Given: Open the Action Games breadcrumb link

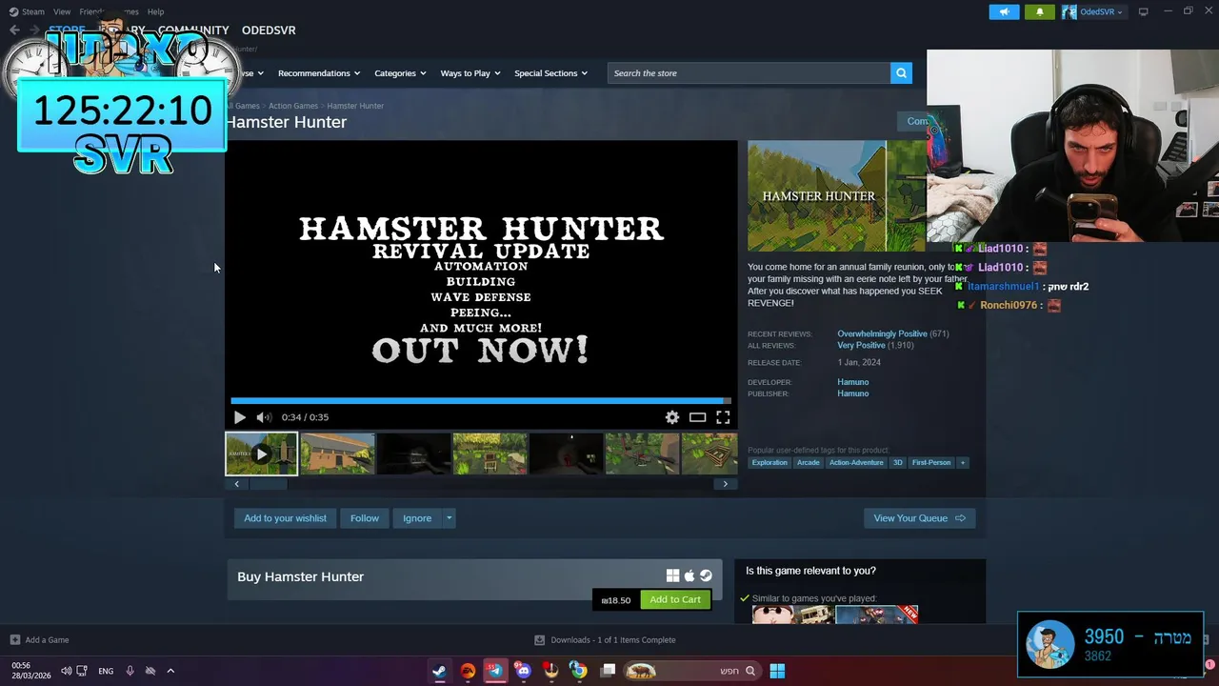Looking at the screenshot, I should [x=293, y=106].
